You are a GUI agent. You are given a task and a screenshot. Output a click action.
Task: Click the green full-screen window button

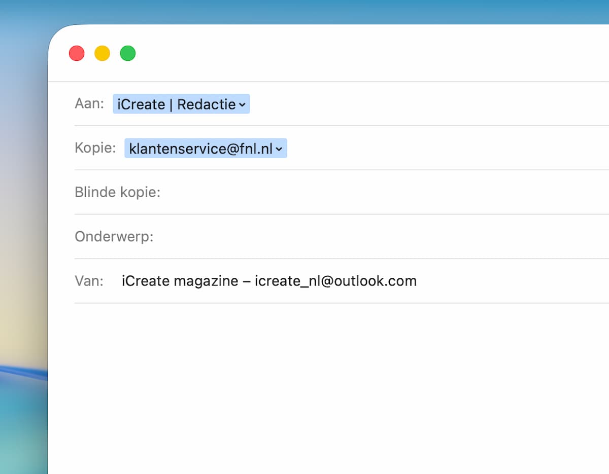[127, 53]
